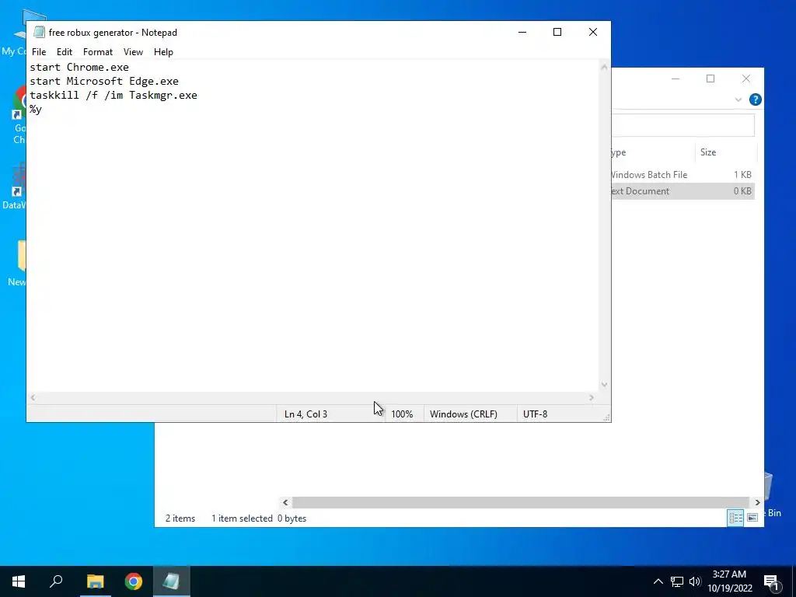Place cursor after '%y' text line
The height and width of the screenshot is (597, 796).
click(43, 109)
